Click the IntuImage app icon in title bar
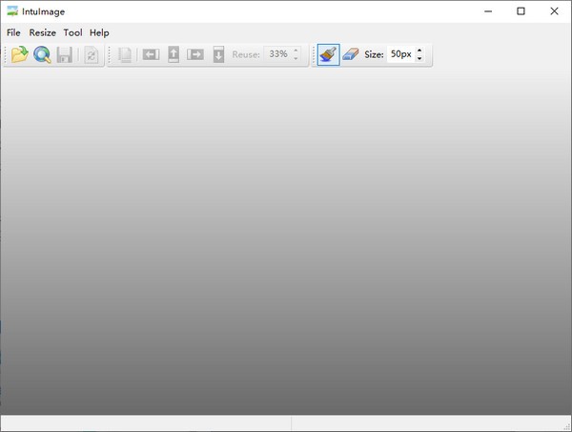This screenshot has width=572, height=432. coord(12,11)
